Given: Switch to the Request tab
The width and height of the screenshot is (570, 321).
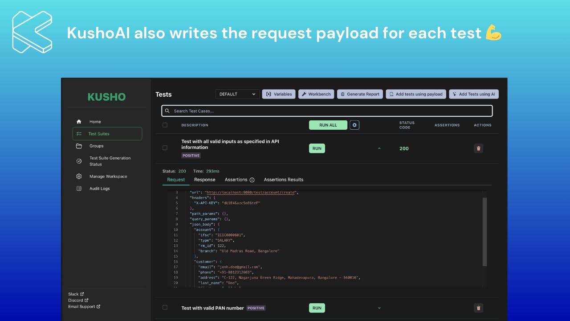Looking at the screenshot, I should (x=176, y=180).
